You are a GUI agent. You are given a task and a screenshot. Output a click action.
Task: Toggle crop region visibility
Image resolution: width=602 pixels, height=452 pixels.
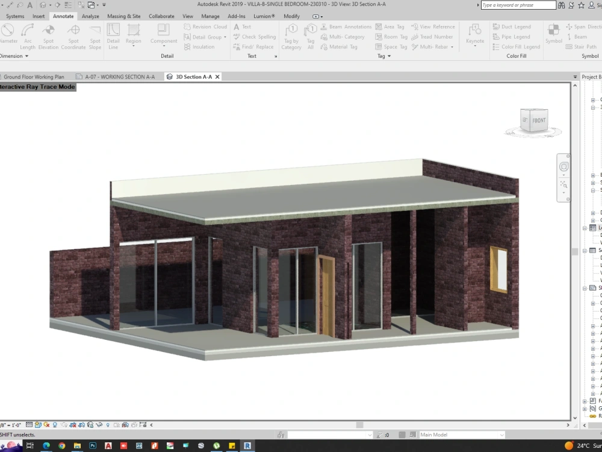(81, 425)
